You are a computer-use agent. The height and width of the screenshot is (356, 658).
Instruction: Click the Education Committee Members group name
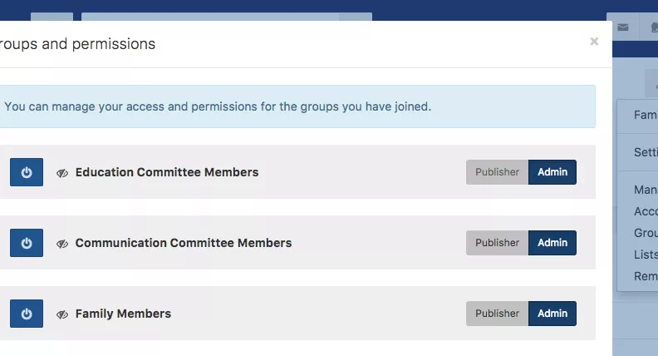click(x=167, y=172)
